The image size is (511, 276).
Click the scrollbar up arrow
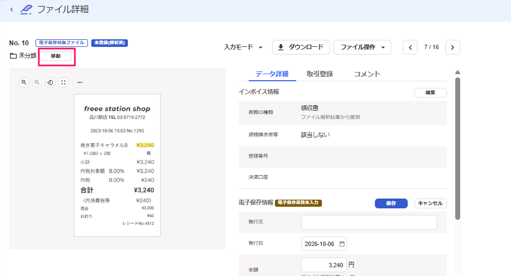point(457,72)
